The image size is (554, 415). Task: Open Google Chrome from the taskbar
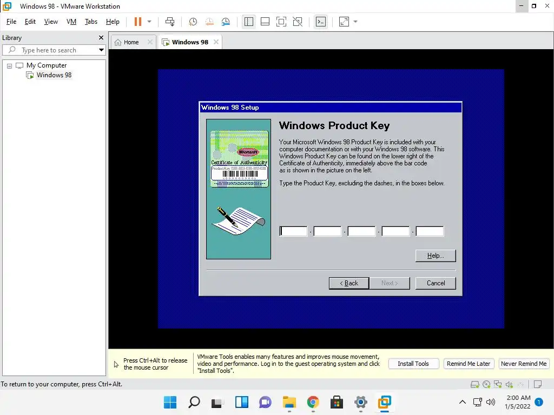[x=313, y=402]
